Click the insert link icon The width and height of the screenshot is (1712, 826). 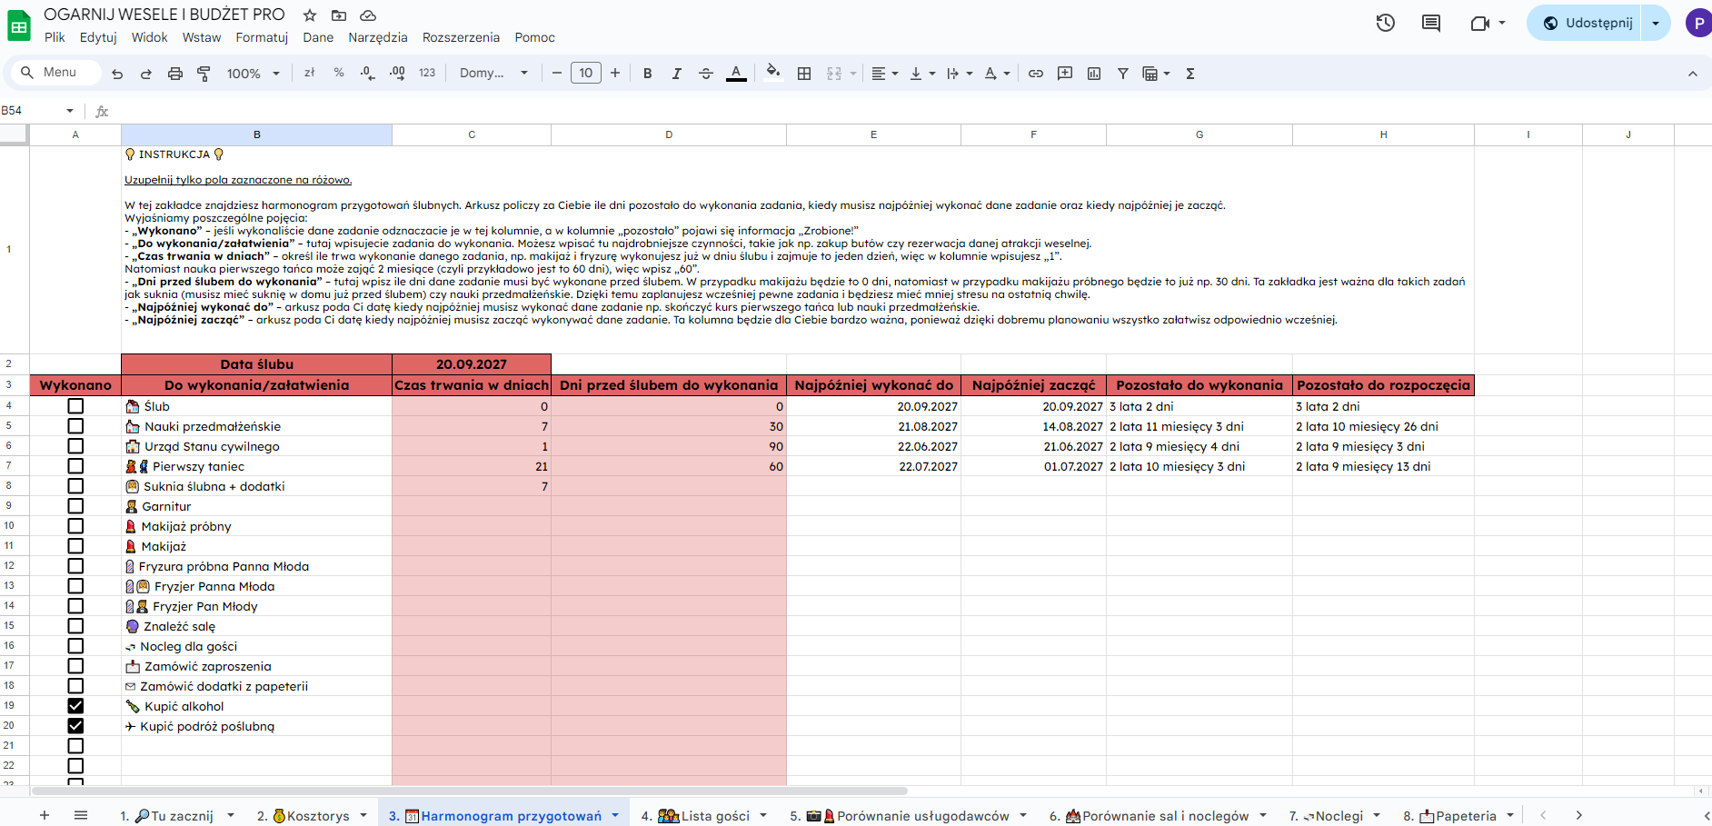[x=1036, y=74]
